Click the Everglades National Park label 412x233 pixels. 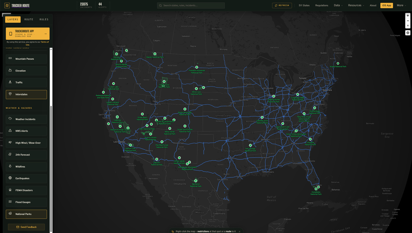[316, 193]
